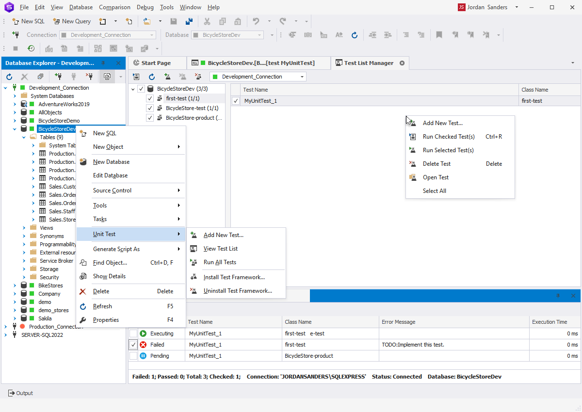Click the Save All toolbar icon

tap(189, 21)
